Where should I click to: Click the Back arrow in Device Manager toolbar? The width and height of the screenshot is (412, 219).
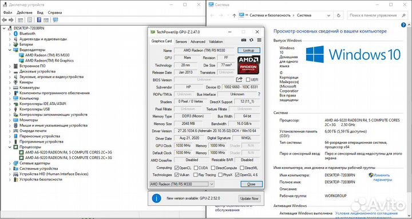pyautogui.click(x=4, y=20)
